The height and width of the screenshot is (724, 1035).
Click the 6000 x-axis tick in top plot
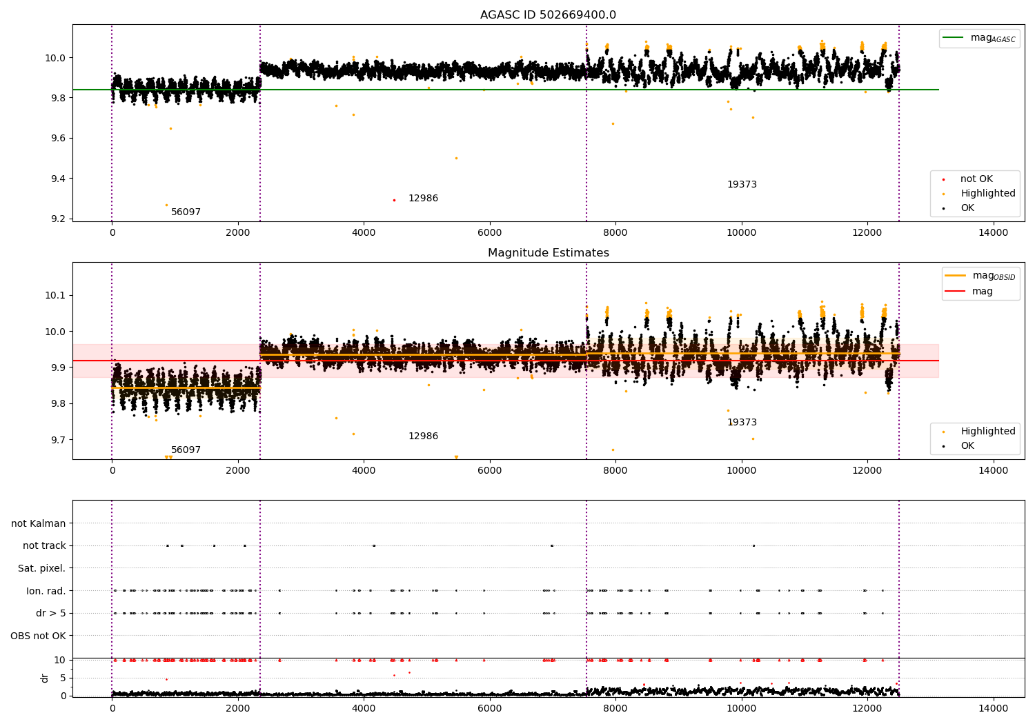coord(490,232)
